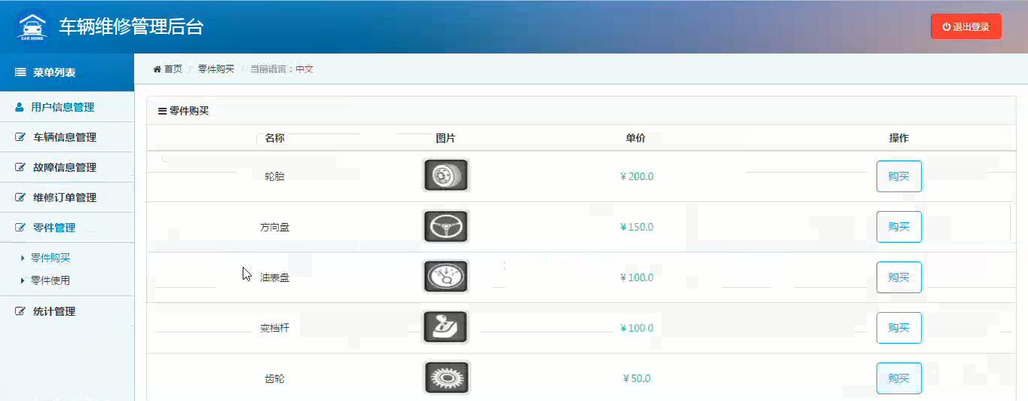1028x401 pixels.
Task: Click the arrow beside 零件使用 submenu
Action: [x=23, y=280]
